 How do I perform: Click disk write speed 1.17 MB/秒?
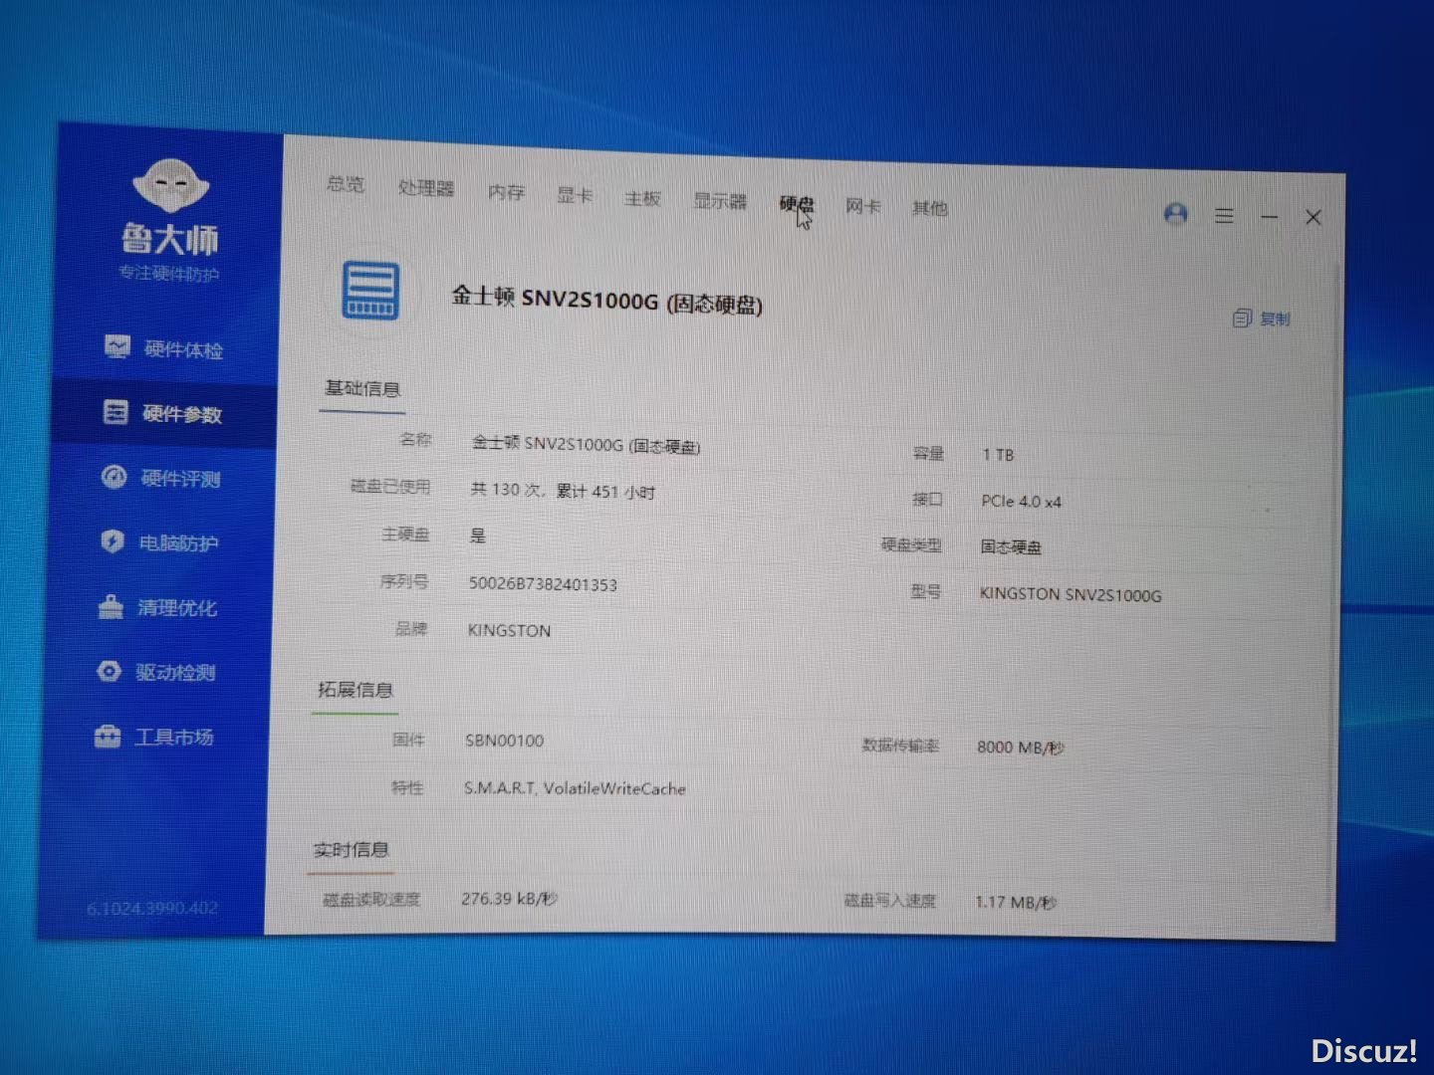click(1016, 903)
